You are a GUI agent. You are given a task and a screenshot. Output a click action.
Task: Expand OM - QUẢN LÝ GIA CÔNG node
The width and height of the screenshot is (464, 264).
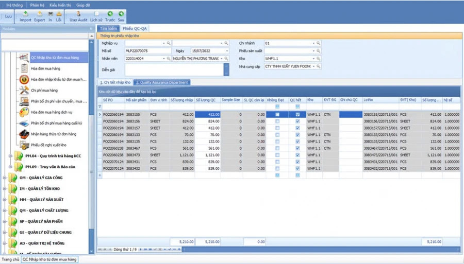click(5, 178)
